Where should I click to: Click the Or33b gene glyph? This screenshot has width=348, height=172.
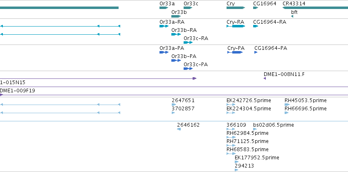pyautogui.click(x=176, y=16)
